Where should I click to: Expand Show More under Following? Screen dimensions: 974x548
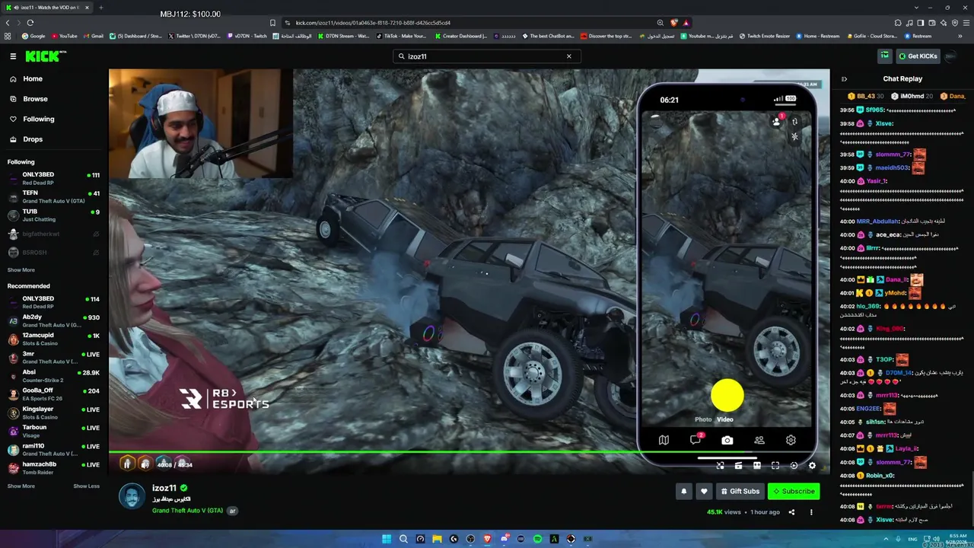pyautogui.click(x=21, y=270)
